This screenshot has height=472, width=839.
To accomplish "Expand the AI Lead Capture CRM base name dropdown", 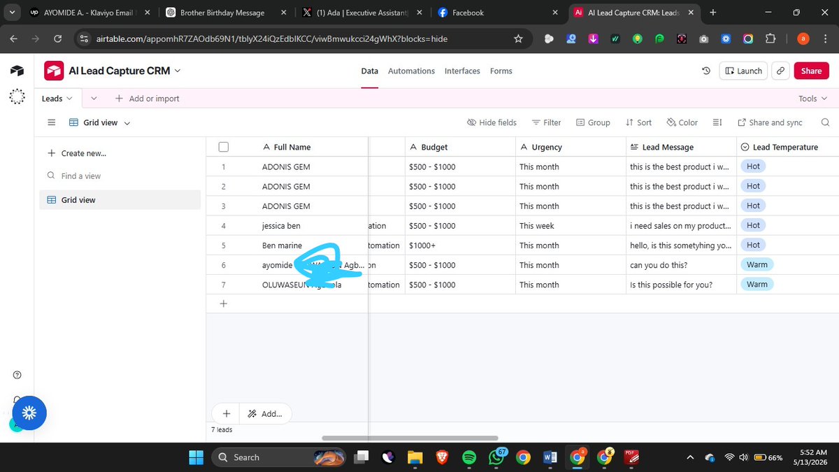I will click(178, 71).
